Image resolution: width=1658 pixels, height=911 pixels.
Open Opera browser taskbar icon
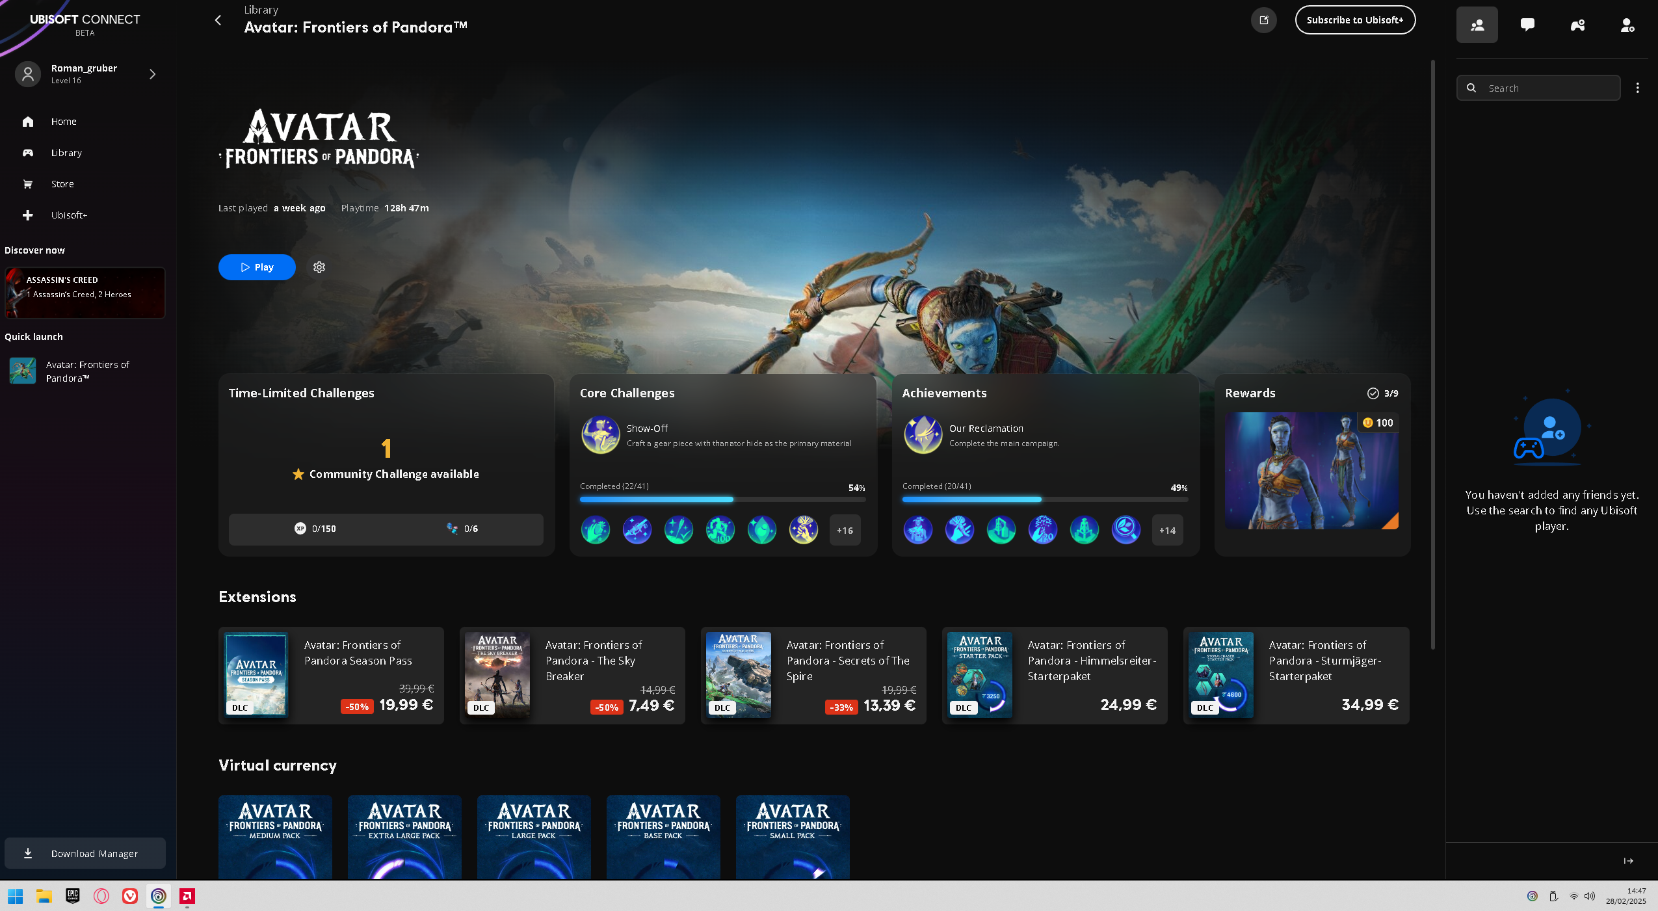[101, 896]
